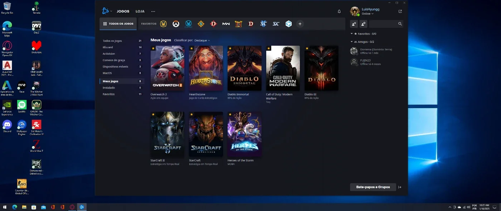
Task: Click Bate-papos e Grupos button
Action: tap(373, 187)
